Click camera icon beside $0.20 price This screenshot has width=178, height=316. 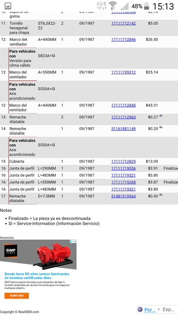coord(161,127)
